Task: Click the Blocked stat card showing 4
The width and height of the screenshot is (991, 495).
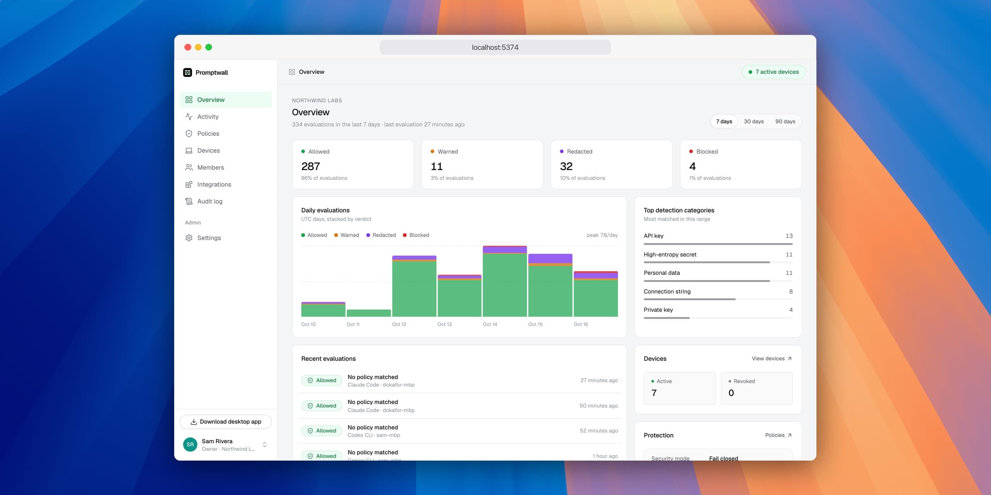Action: coord(741,164)
